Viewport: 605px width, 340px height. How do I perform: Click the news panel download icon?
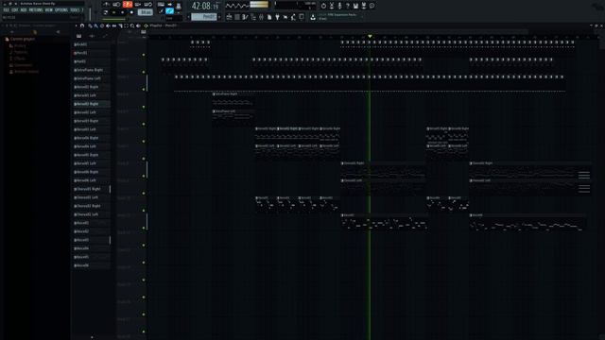point(313,17)
